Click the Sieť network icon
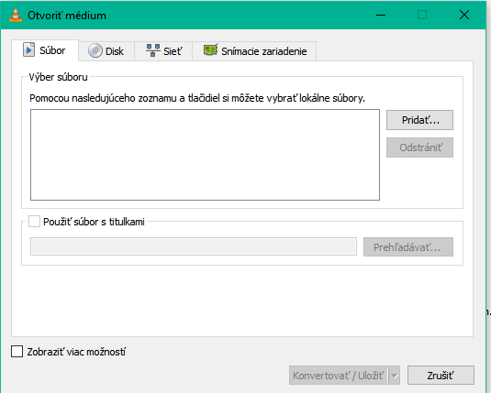The width and height of the screenshot is (491, 393). [x=153, y=50]
